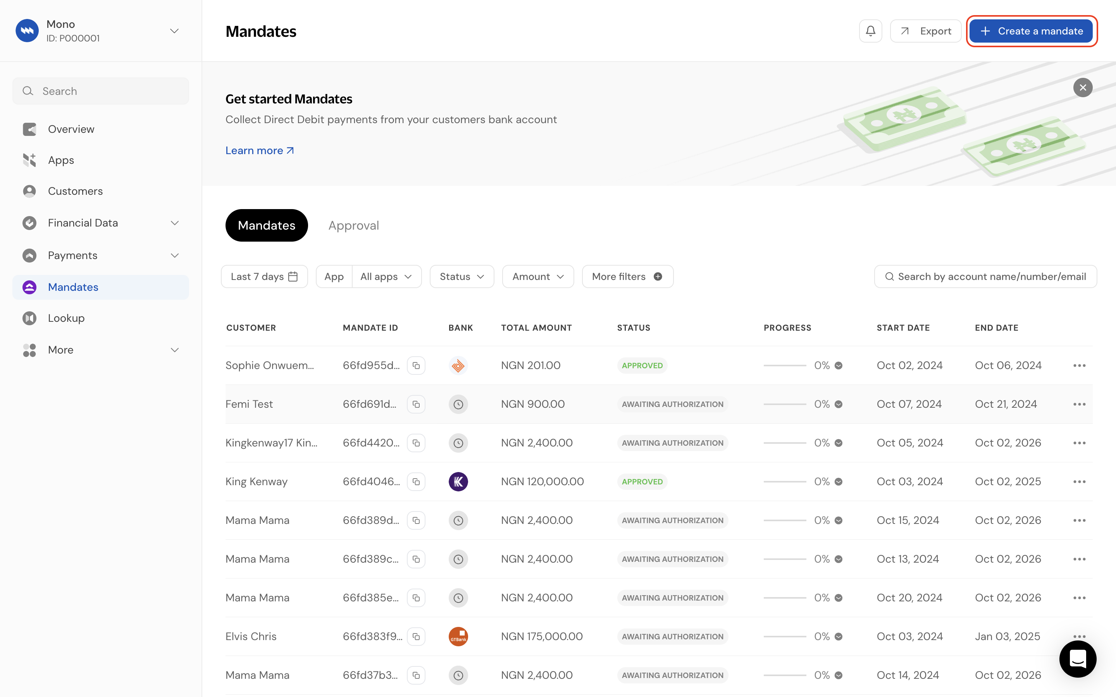
Task: Open row actions menu for Sophie Onwuem
Action: click(1079, 366)
